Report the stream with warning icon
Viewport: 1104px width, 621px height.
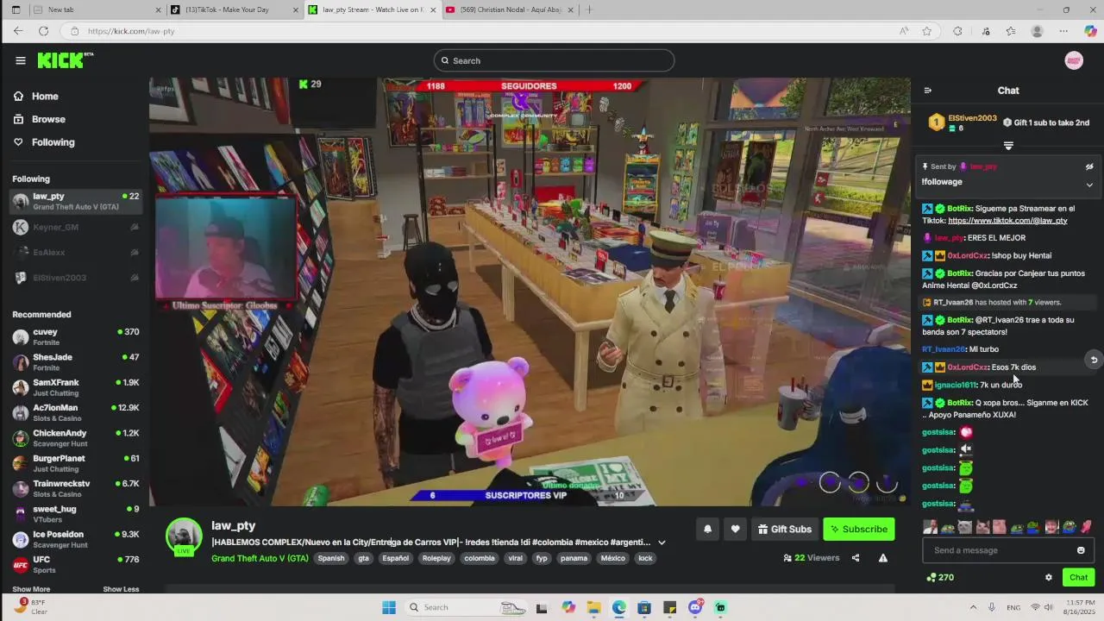[883, 558]
